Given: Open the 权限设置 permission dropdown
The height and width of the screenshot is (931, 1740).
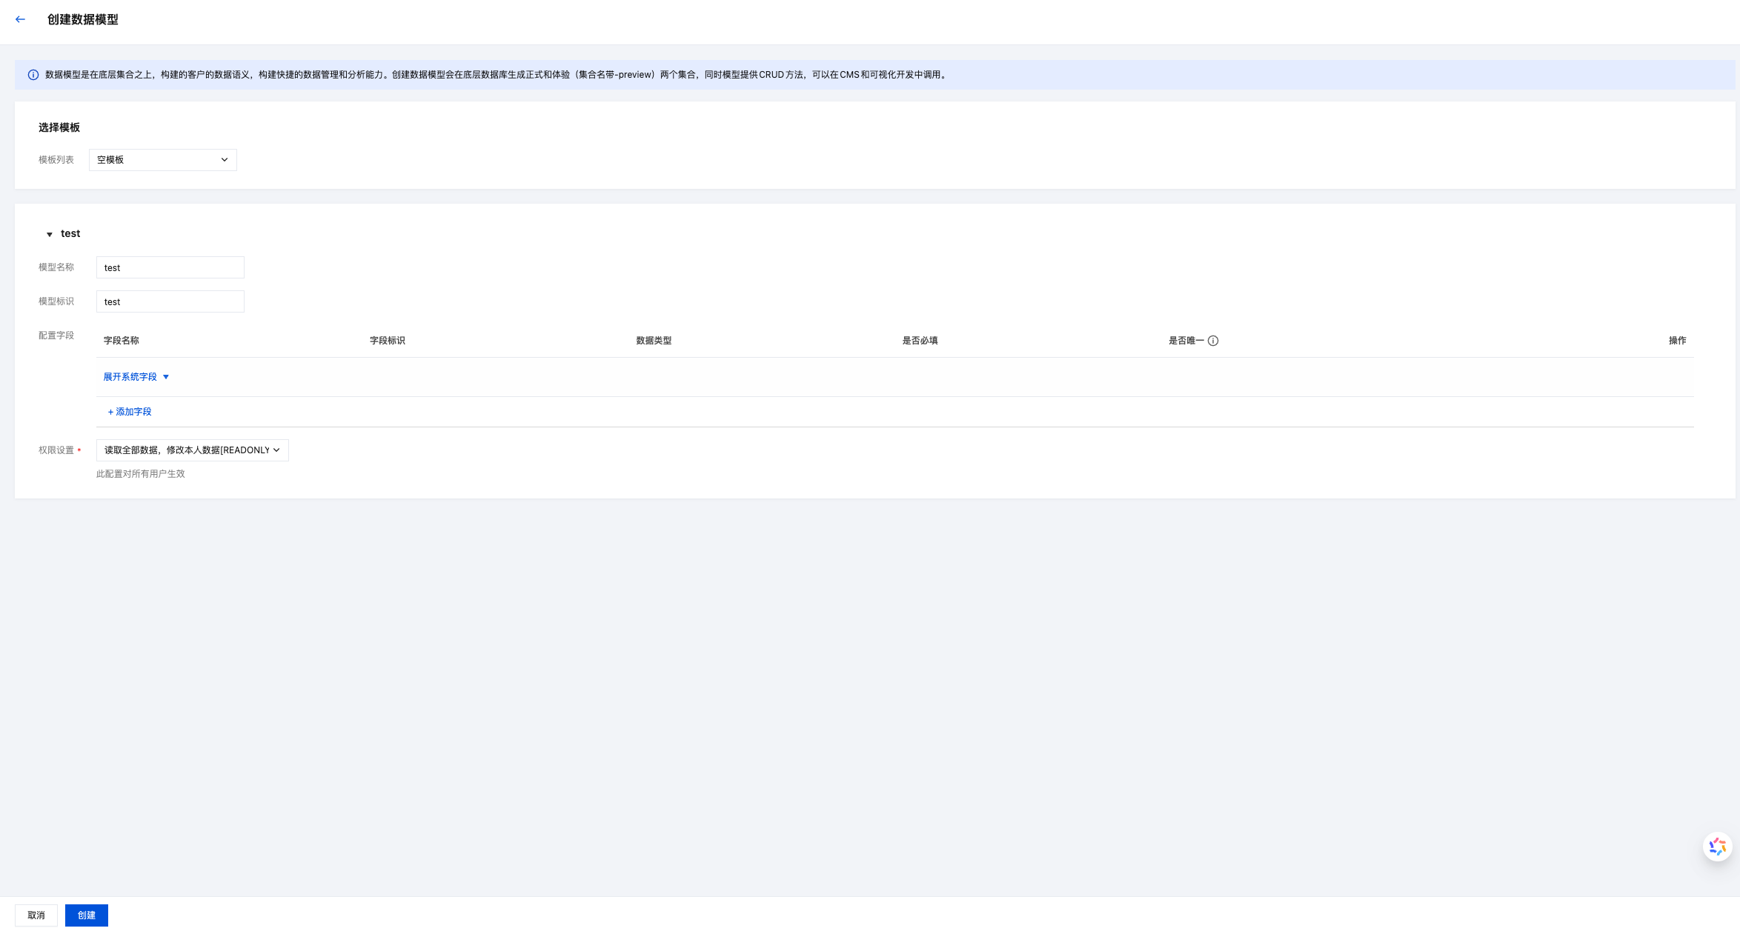Looking at the screenshot, I should click(192, 450).
